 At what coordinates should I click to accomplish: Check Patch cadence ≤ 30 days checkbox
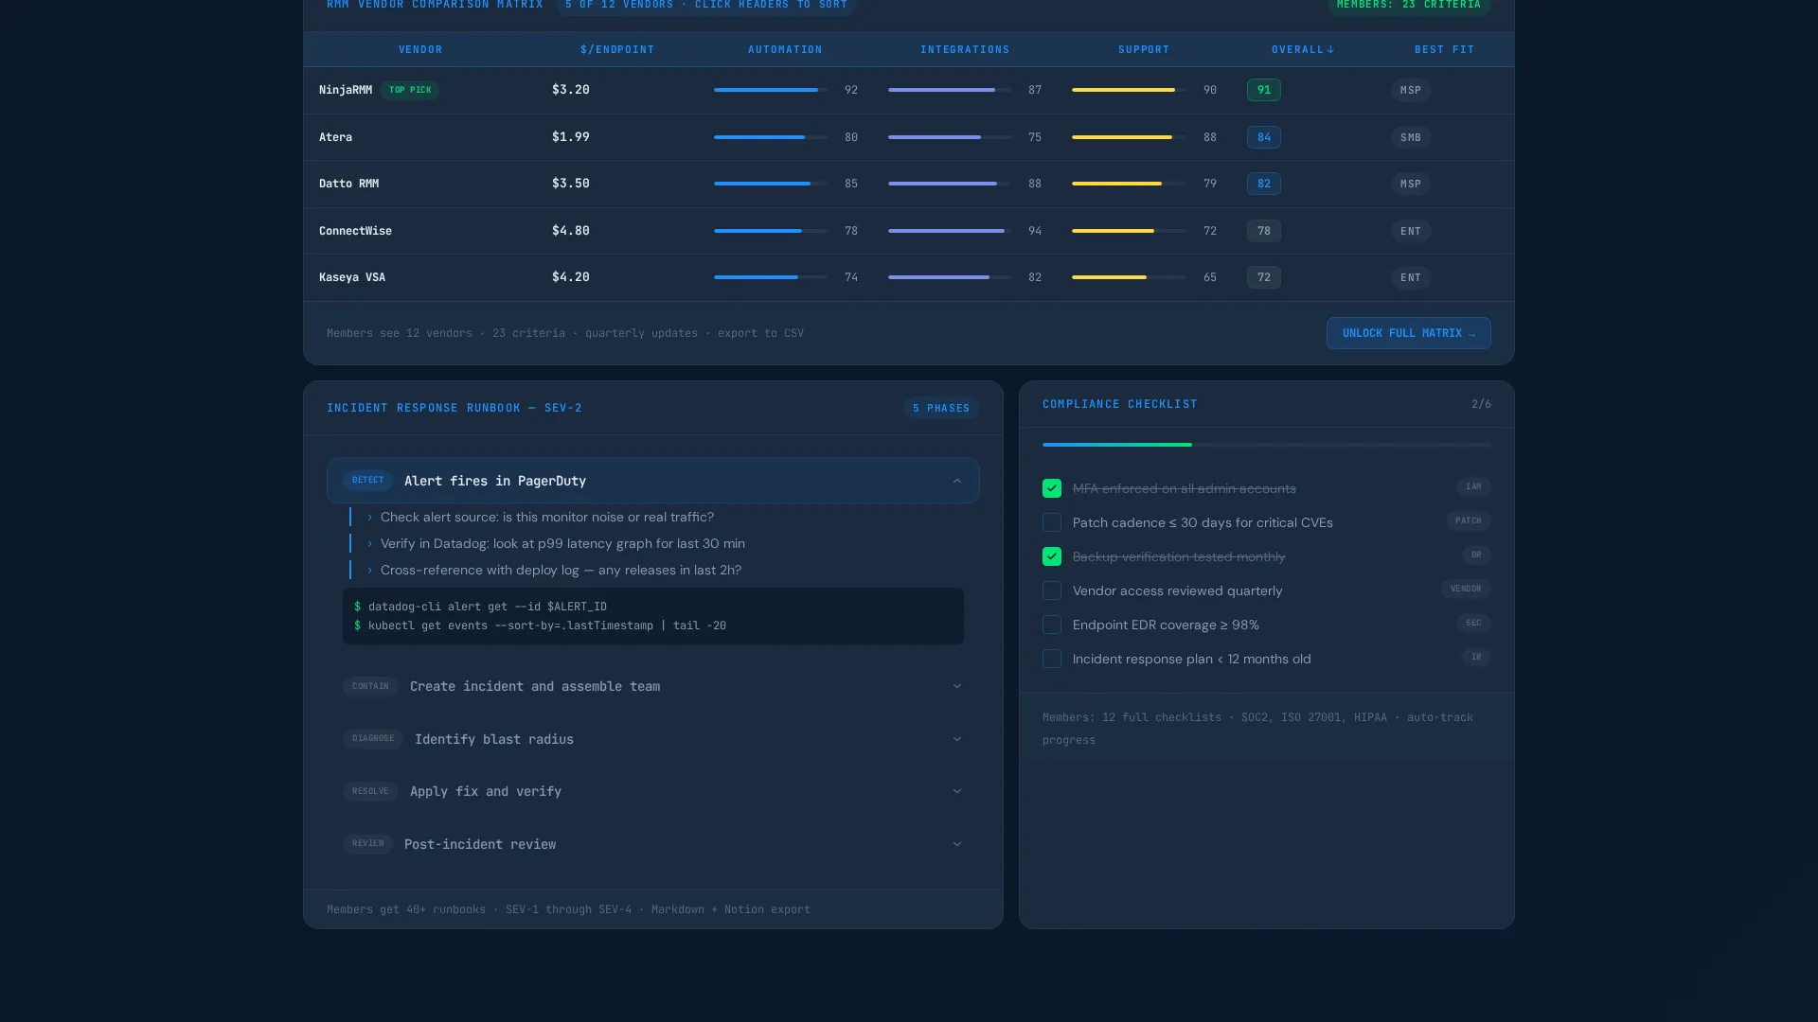tap(1052, 522)
